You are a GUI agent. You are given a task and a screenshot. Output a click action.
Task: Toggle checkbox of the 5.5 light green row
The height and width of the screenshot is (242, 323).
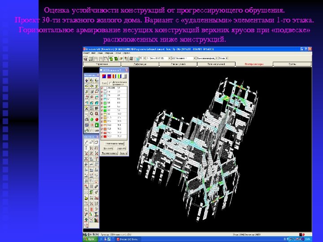pyautogui.click(x=102, y=103)
